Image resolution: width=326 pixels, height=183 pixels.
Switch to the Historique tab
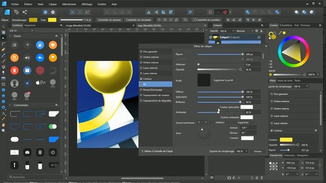[x=289, y=156]
